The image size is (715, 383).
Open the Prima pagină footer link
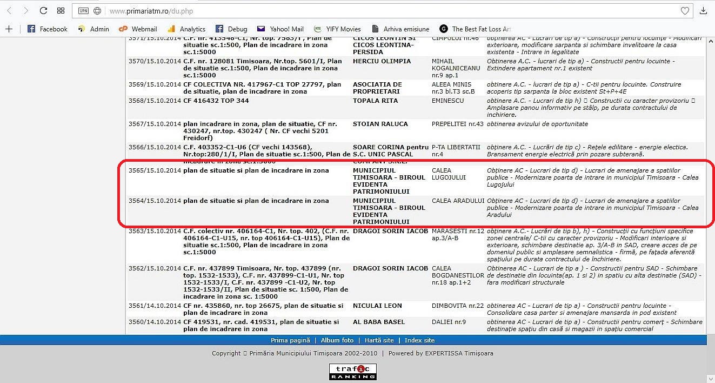290,340
